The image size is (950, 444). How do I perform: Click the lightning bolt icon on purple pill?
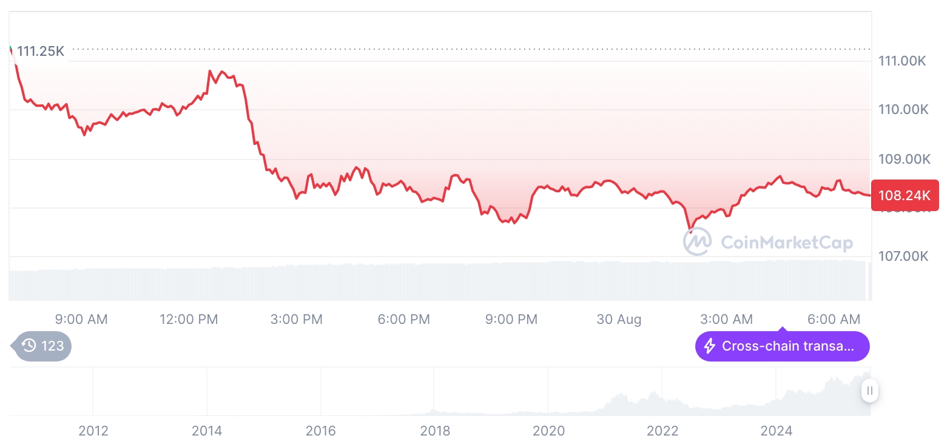tap(709, 346)
